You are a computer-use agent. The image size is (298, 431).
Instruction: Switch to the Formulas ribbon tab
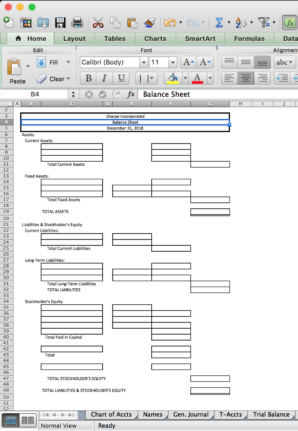click(x=249, y=38)
